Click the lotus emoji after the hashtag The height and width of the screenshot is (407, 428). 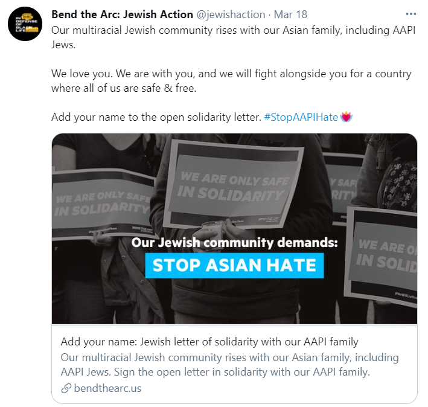tap(346, 117)
